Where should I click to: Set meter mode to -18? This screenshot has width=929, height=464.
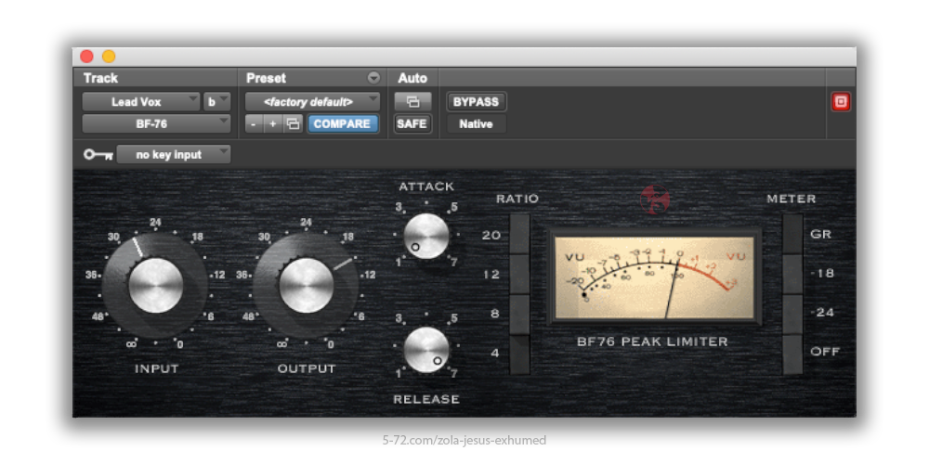[792, 274]
